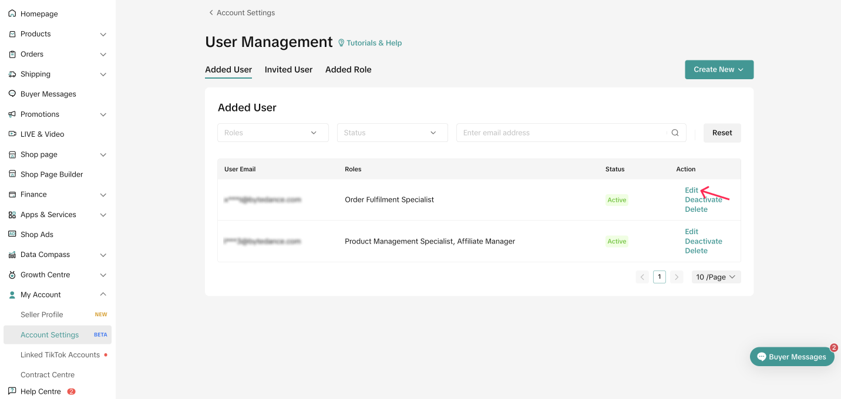The width and height of the screenshot is (841, 399).
Task: Go back using the Account Settings chevron
Action: pos(211,13)
